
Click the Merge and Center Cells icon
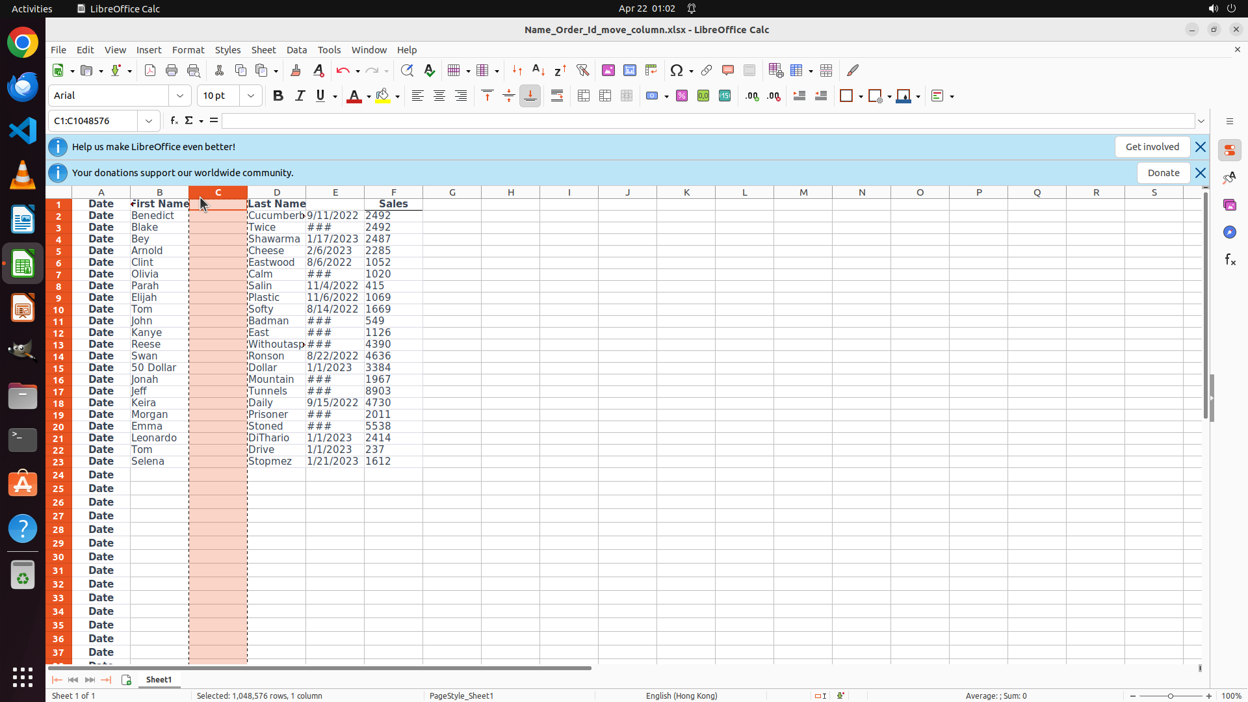click(x=584, y=96)
